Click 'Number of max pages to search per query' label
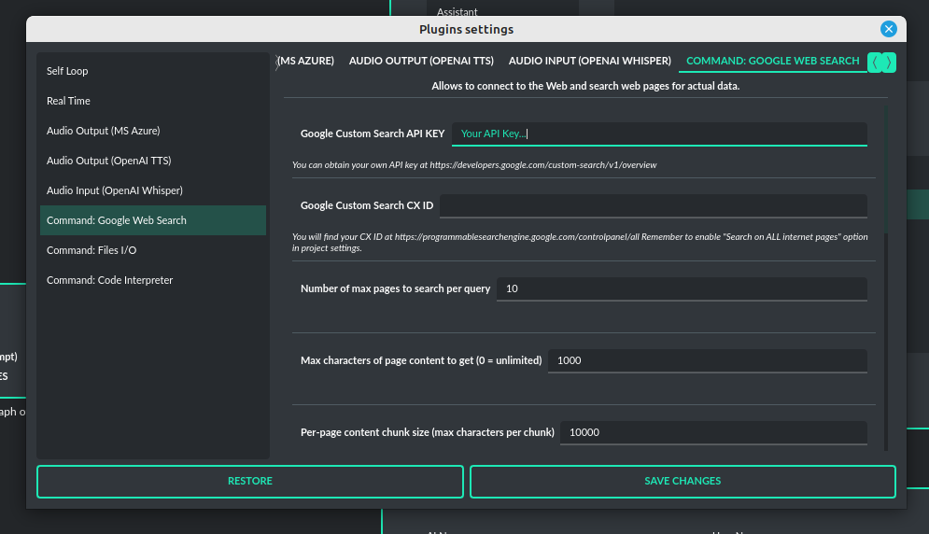This screenshot has height=534, width=929. pos(395,288)
